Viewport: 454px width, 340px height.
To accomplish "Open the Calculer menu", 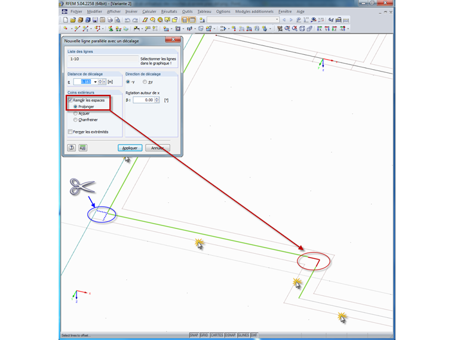I will [x=149, y=11].
